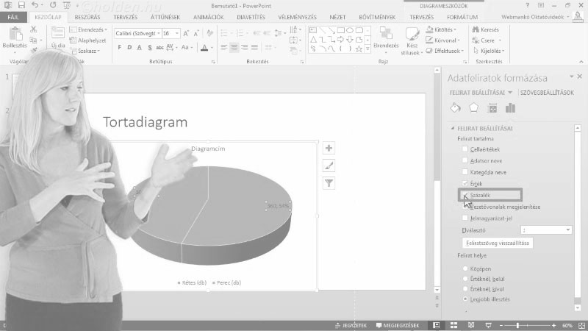This screenshot has width=588, height=331.
Task: Toggle Underline formatting (A)
Action: (x=139, y=47)
